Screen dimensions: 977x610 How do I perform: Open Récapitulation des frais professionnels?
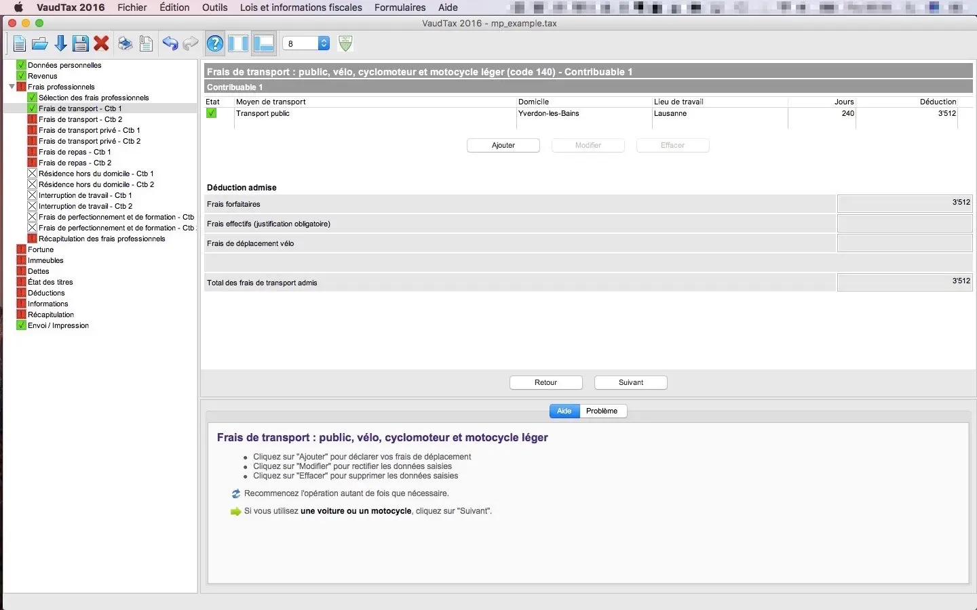(x=102, y=239)
